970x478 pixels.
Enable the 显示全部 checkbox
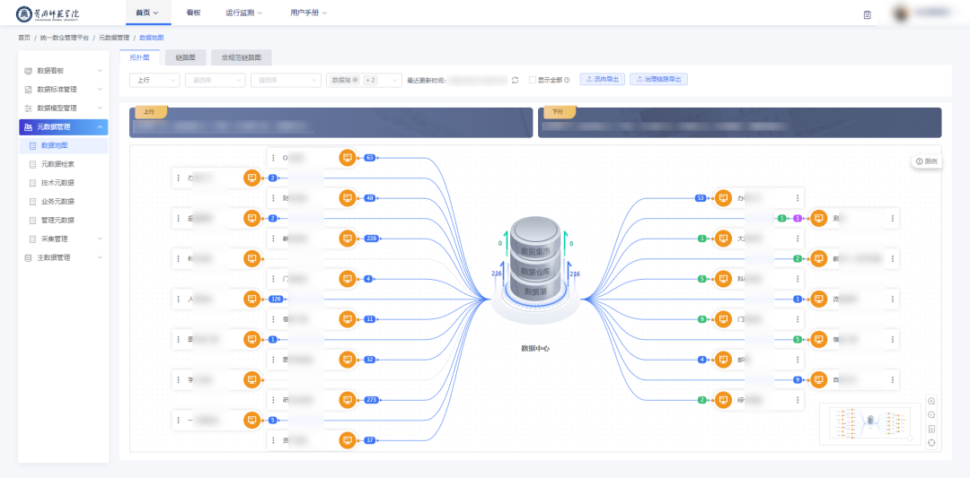[x=533, y=80]
